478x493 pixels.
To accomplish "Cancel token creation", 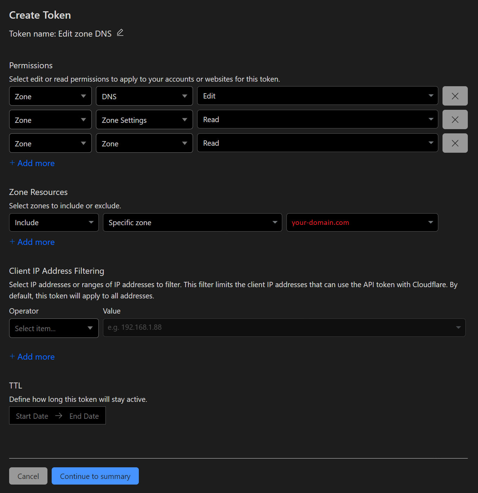I will pos(28,476).
